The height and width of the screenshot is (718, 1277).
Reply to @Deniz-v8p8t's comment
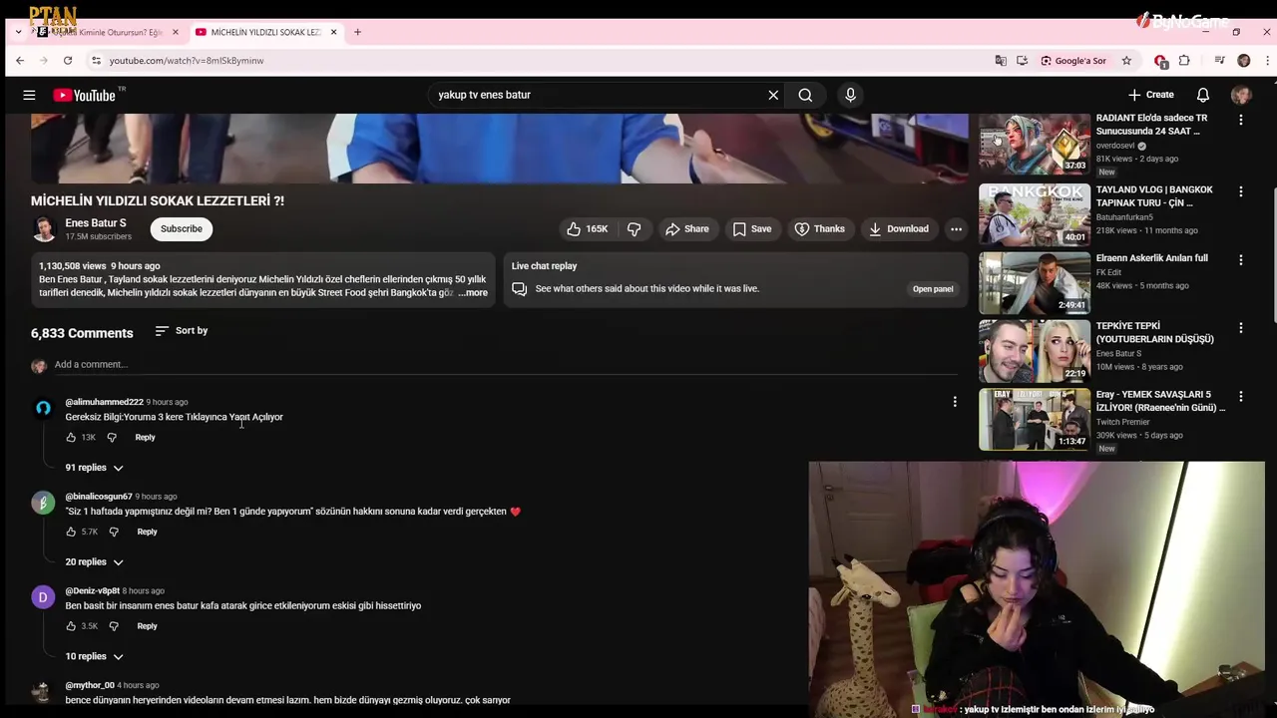coord(147,626)
